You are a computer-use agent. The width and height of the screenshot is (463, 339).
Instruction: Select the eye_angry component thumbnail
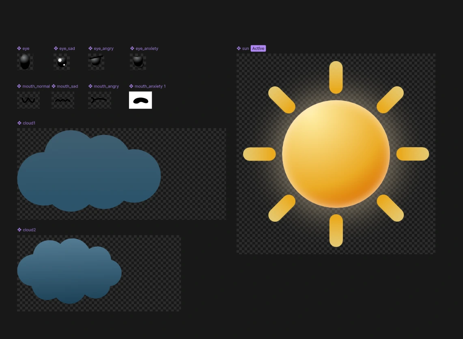click(x=96, y=62)
